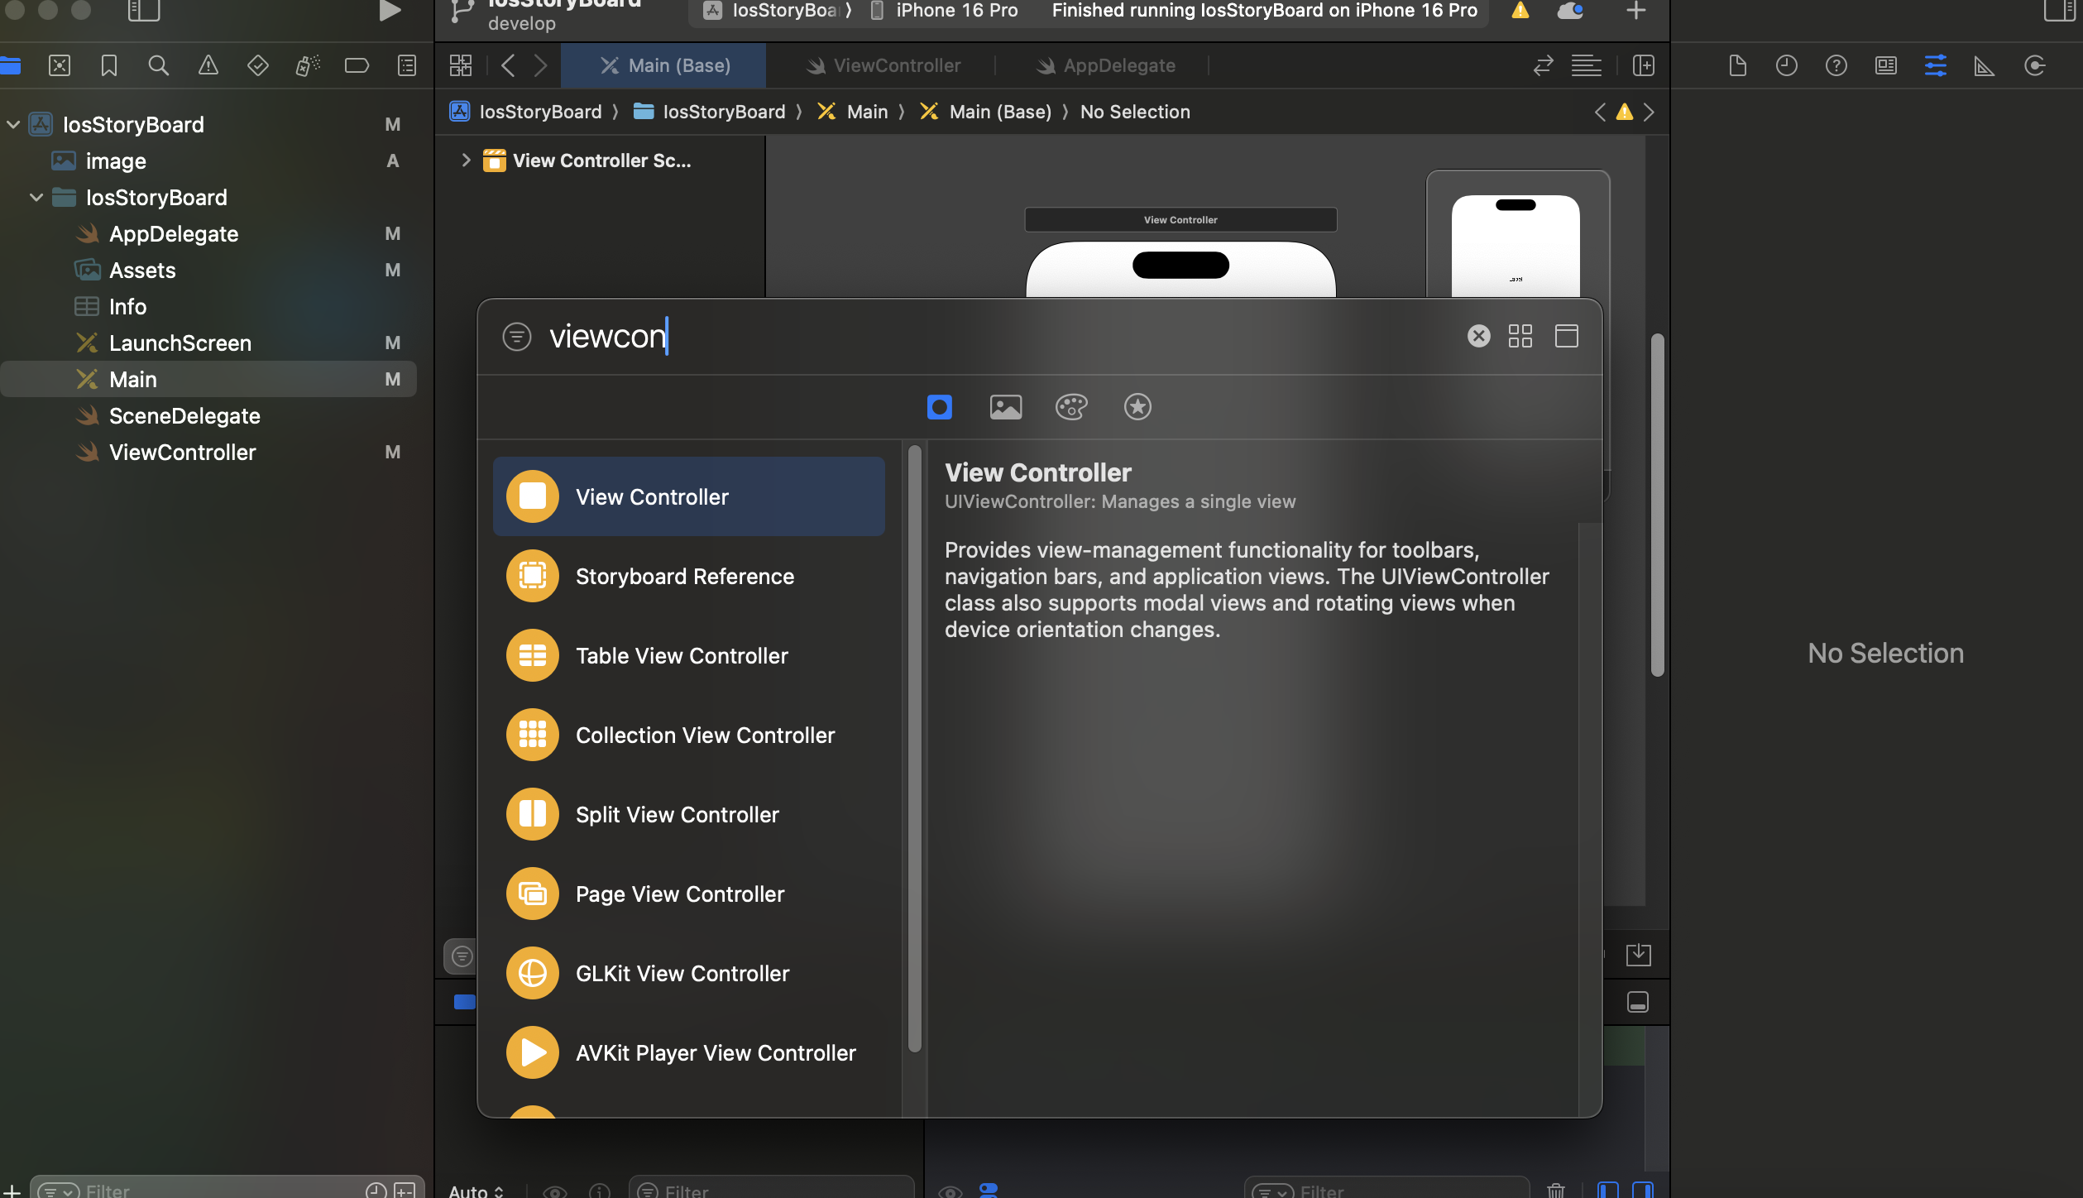Show the Connections inspector
This screenshot has height=1198, width=2083.
pos(2035,65)
